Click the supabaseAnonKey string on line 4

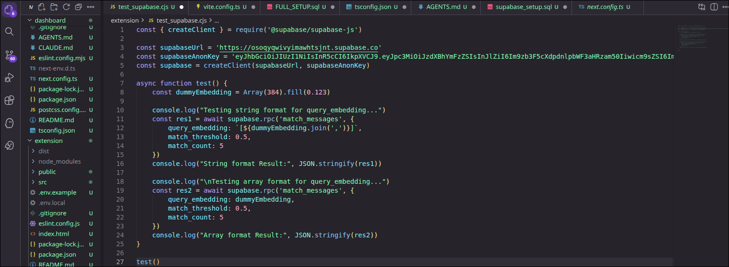click(453, 56)
